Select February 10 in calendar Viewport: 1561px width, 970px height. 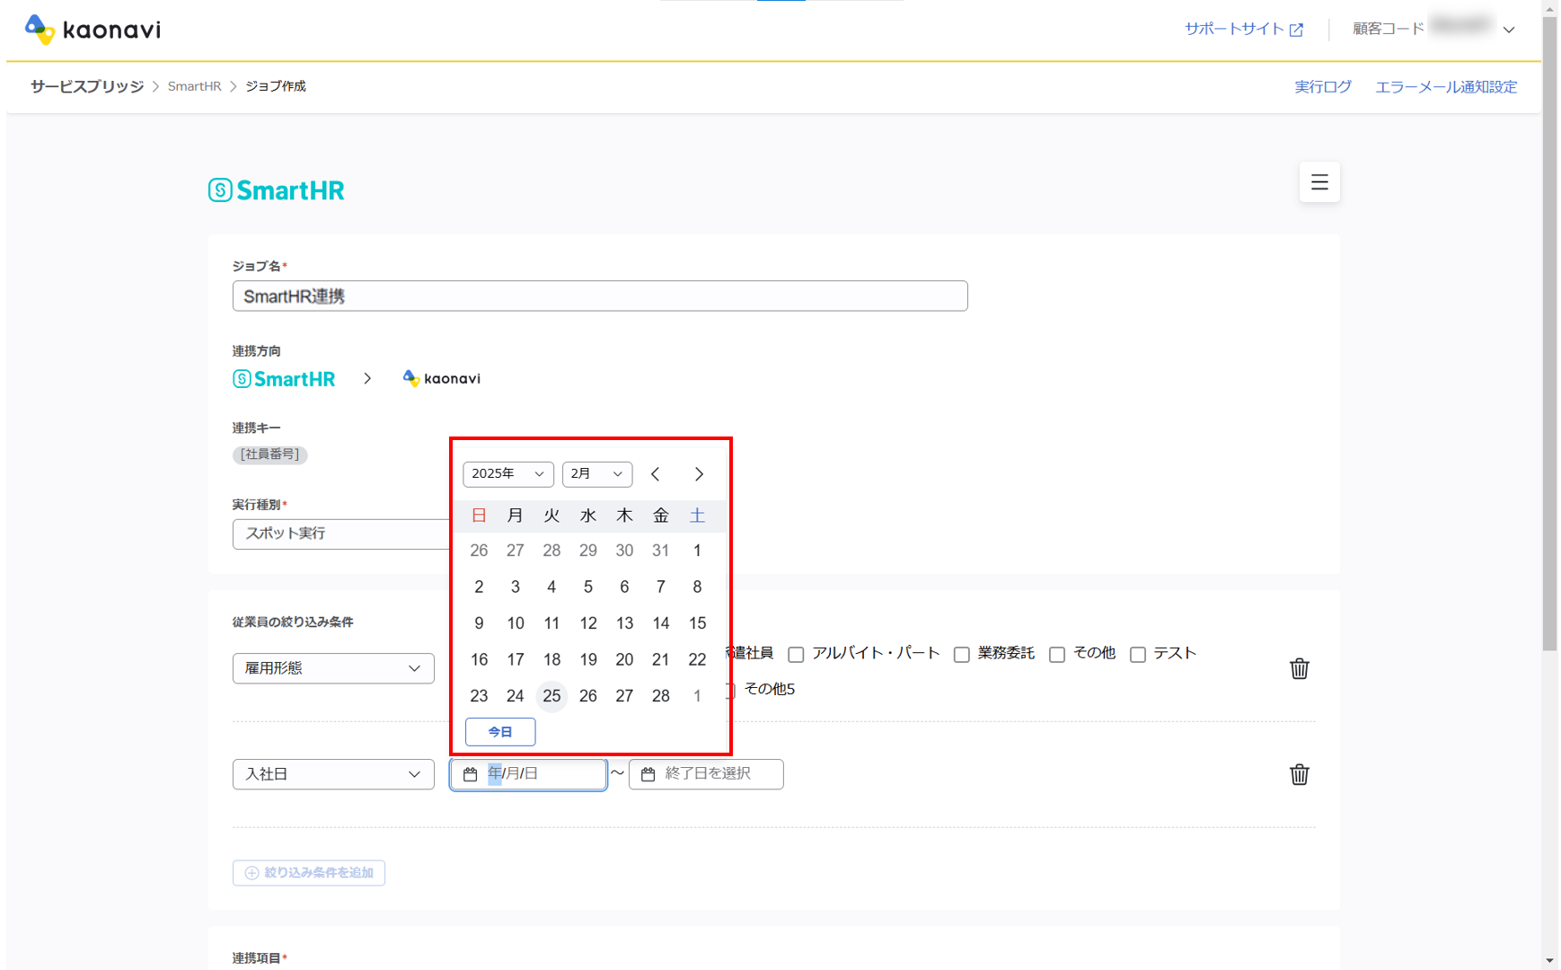click(x=516, y=623)
